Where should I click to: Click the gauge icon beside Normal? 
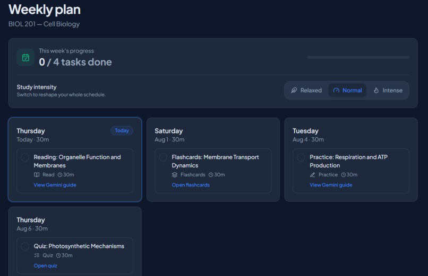[336, 91]
